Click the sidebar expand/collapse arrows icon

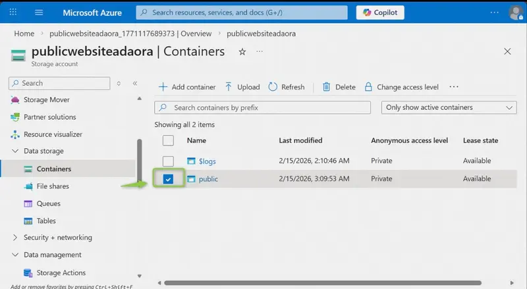119,84
